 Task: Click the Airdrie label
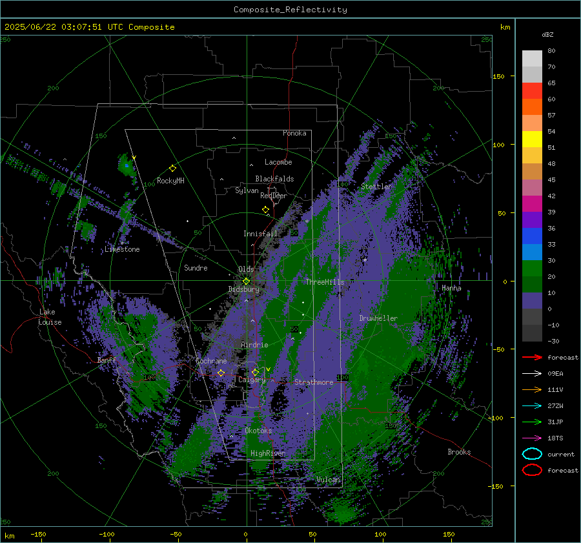tap(254, 345)
